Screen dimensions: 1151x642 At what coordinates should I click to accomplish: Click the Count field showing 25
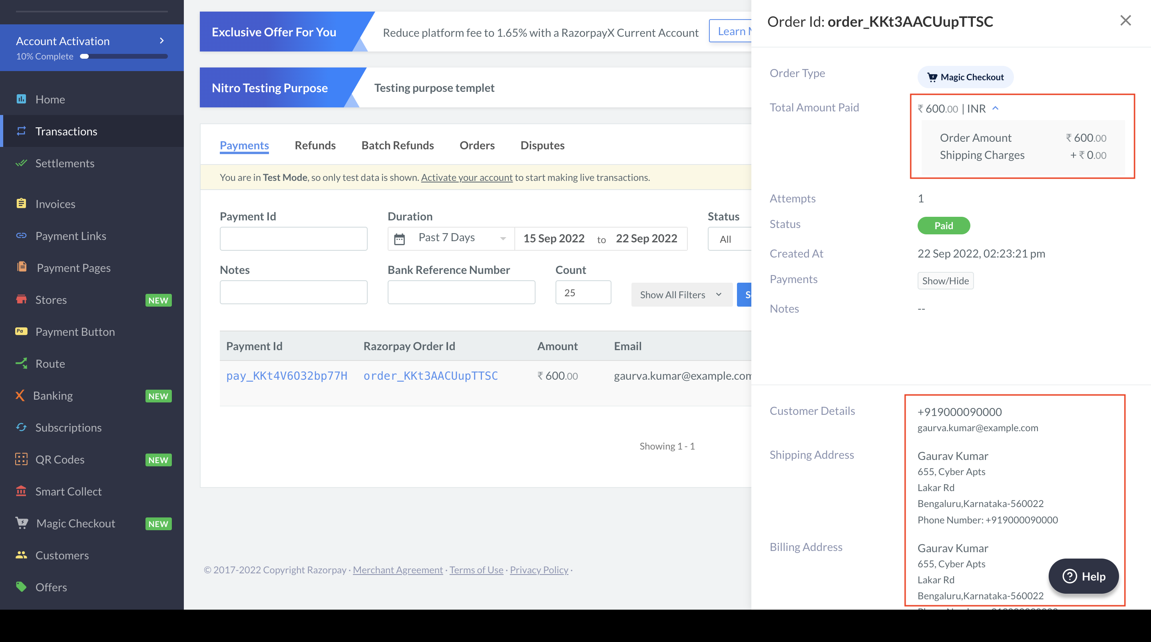point(583,292)
